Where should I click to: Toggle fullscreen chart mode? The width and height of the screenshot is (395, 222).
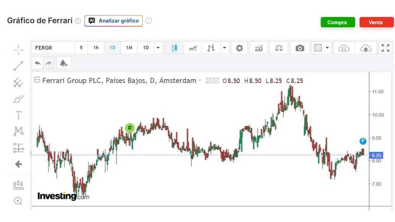(x=385, y=48)
